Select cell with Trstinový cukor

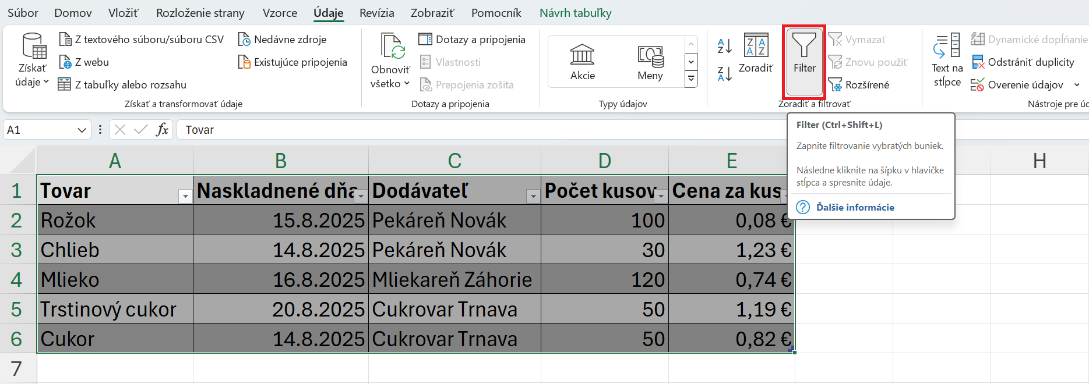point(115,310)
